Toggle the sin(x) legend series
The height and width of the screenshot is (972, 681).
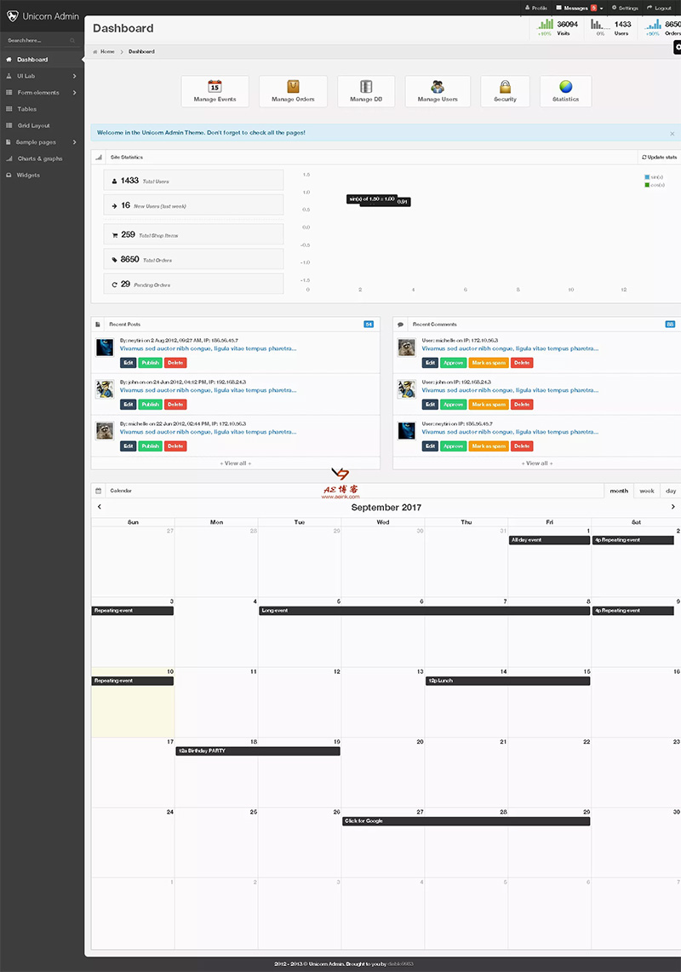point(654,177)
